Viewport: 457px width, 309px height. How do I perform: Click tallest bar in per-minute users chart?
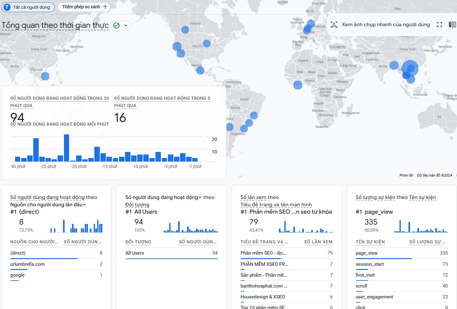(x=67, y=148)
